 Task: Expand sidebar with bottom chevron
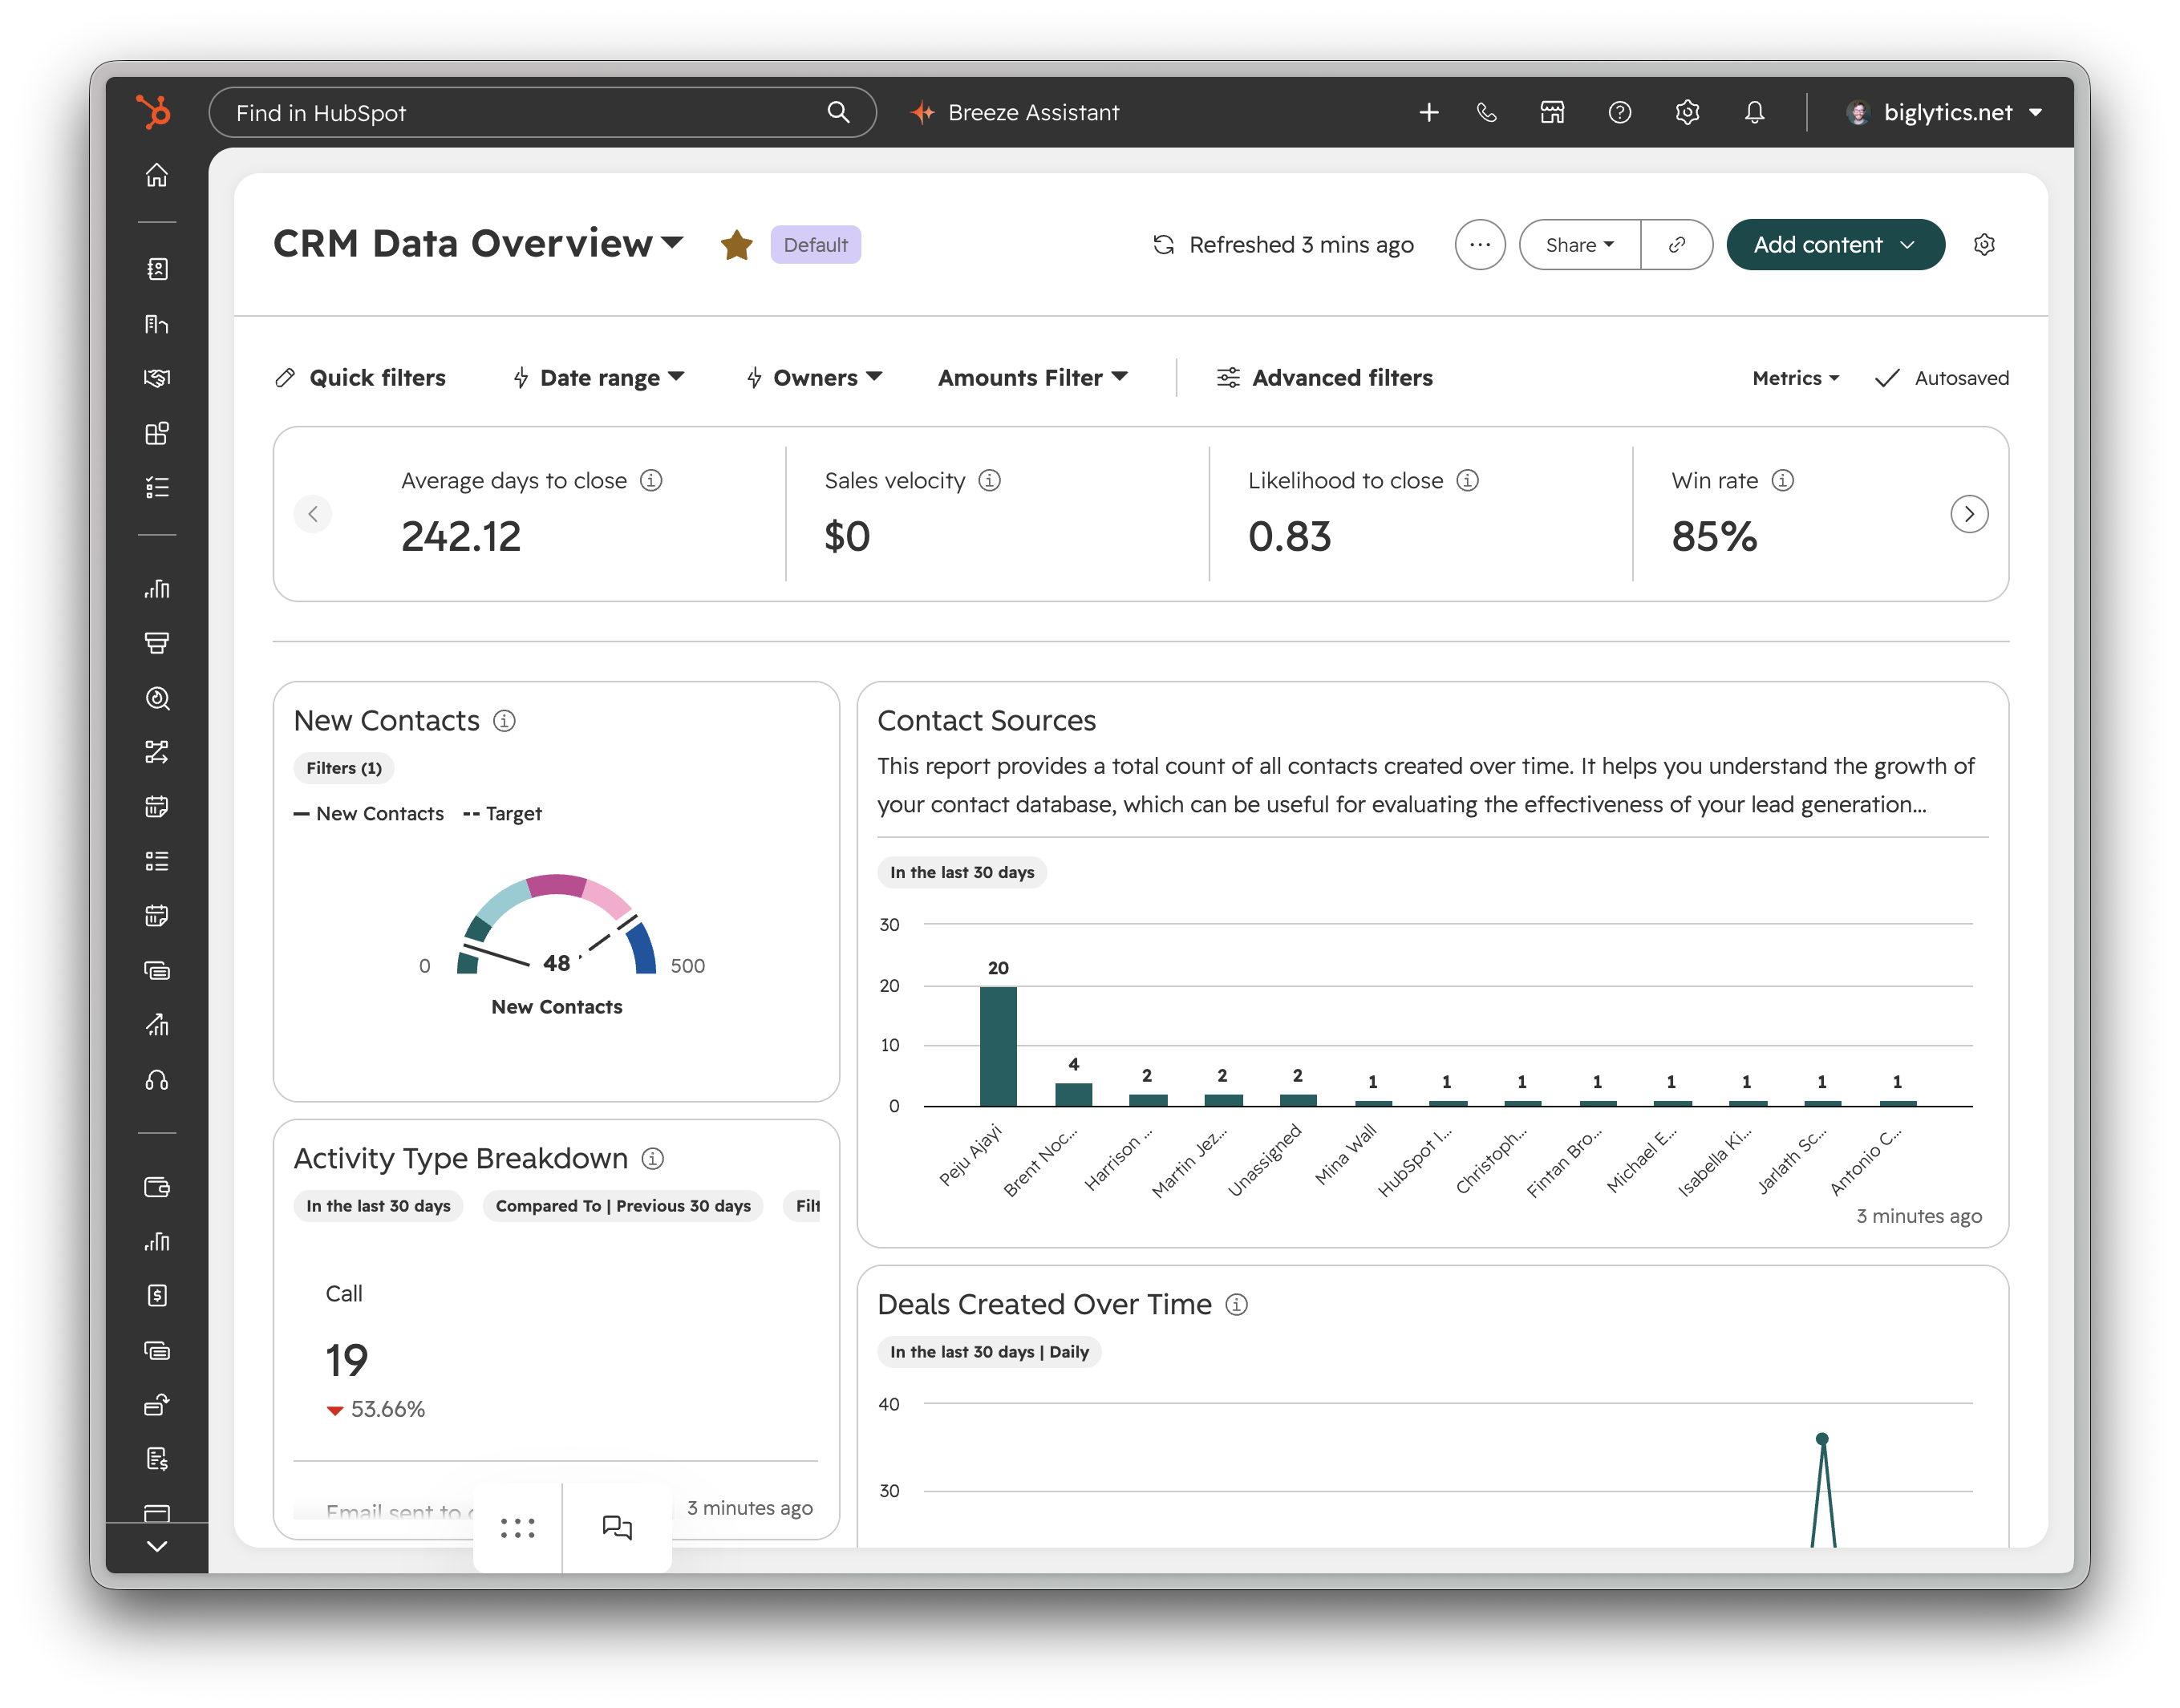click(x=157, y=1547)
